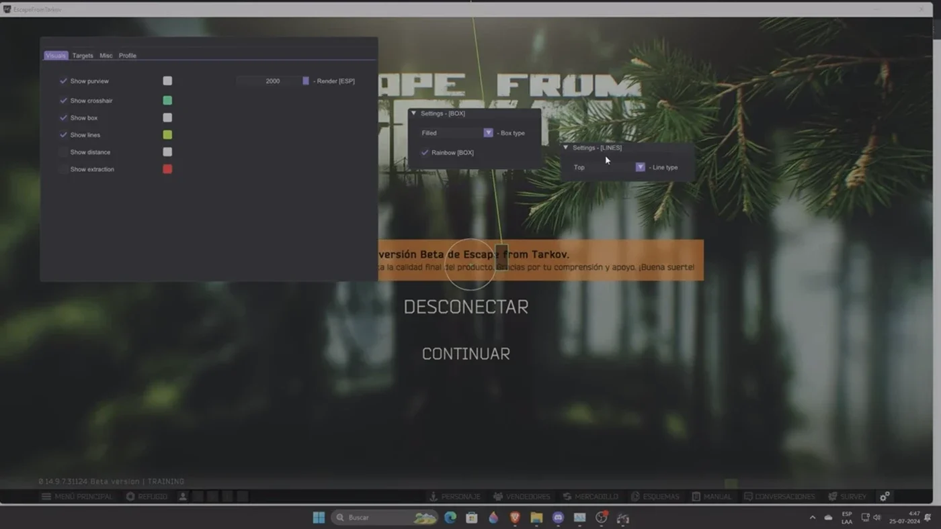941x529 pixels.
Task: Uncheck the Show lines option
Action: 63,135
